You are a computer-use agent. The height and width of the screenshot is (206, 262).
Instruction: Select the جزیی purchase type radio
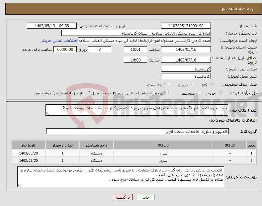pos(220,93)
